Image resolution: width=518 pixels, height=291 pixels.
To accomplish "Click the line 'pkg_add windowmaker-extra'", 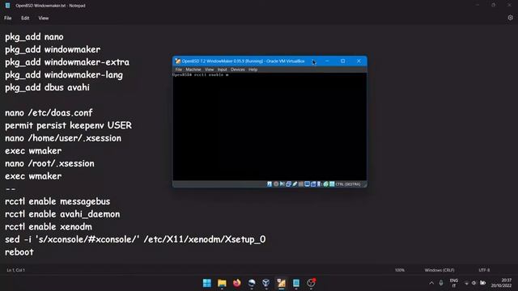I will pyautogui.click(x=67, y=62).
